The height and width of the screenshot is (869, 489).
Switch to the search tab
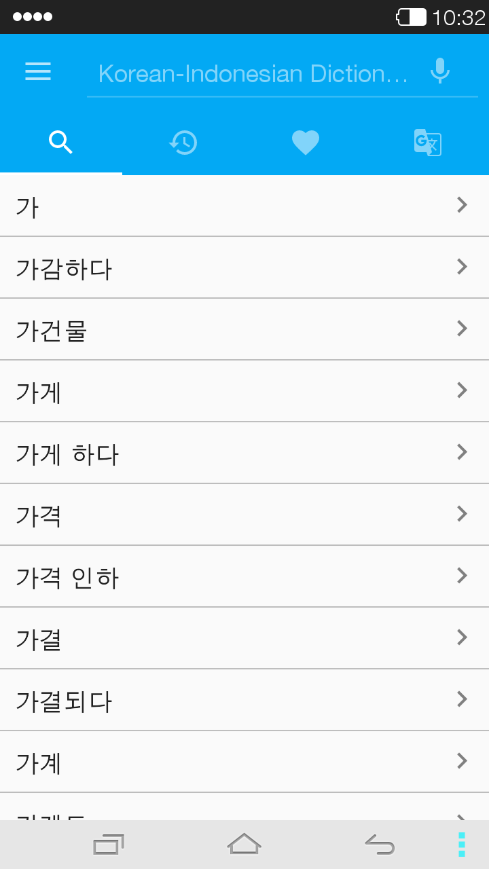tap(61, 143)
